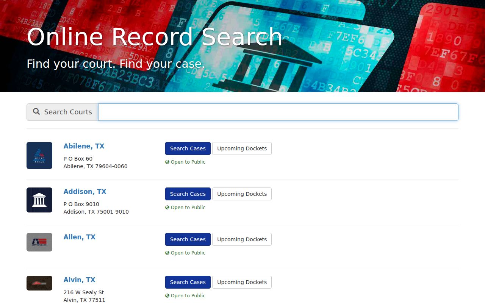Select the 'Alvin, TX 77511' address line
Viewport: 485px width, 303px height.
point(84,300)
